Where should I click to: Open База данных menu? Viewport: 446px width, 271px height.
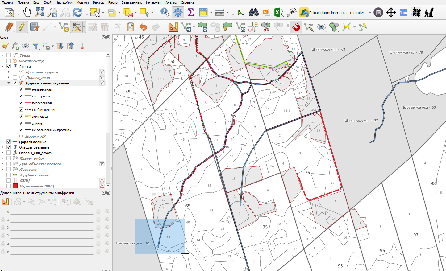pos(132,2)
